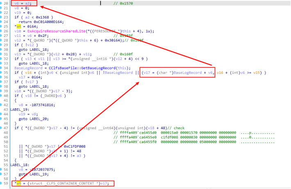Click line number 59 in the gutter
Image resolution: width=291 pixels, height=189 pixels.
(6, 183)
